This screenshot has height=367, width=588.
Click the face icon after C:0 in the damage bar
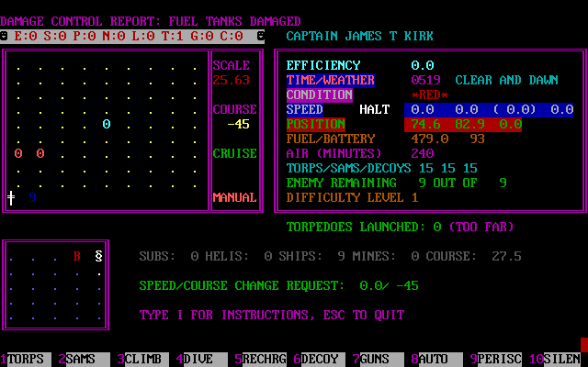point(260,36)
